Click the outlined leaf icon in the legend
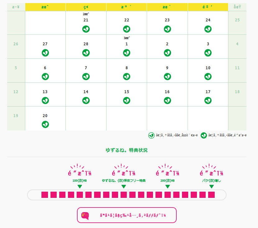The image size is (258, 228). [151, 135]
